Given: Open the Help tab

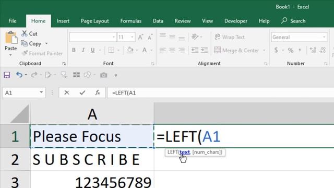Looking at the screenshot, I should [x=264, y=21].
